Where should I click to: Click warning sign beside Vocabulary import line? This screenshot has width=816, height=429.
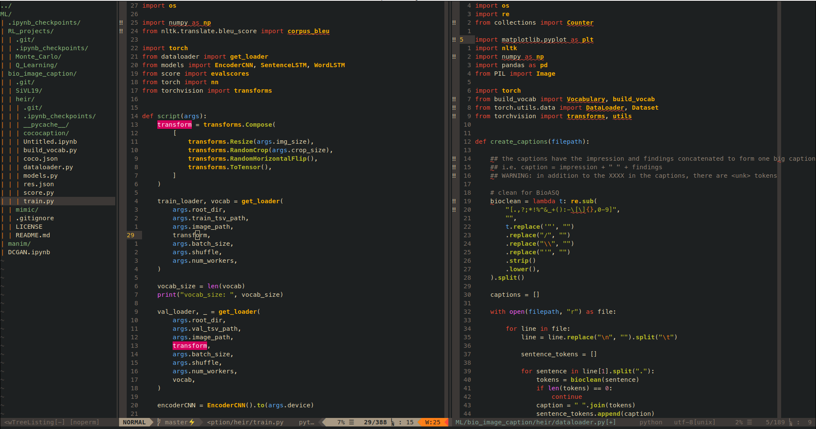pos(454,99)
